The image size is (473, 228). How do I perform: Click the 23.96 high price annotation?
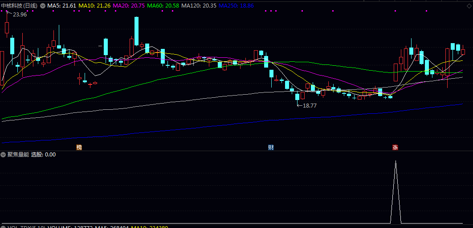click(20, 15)
